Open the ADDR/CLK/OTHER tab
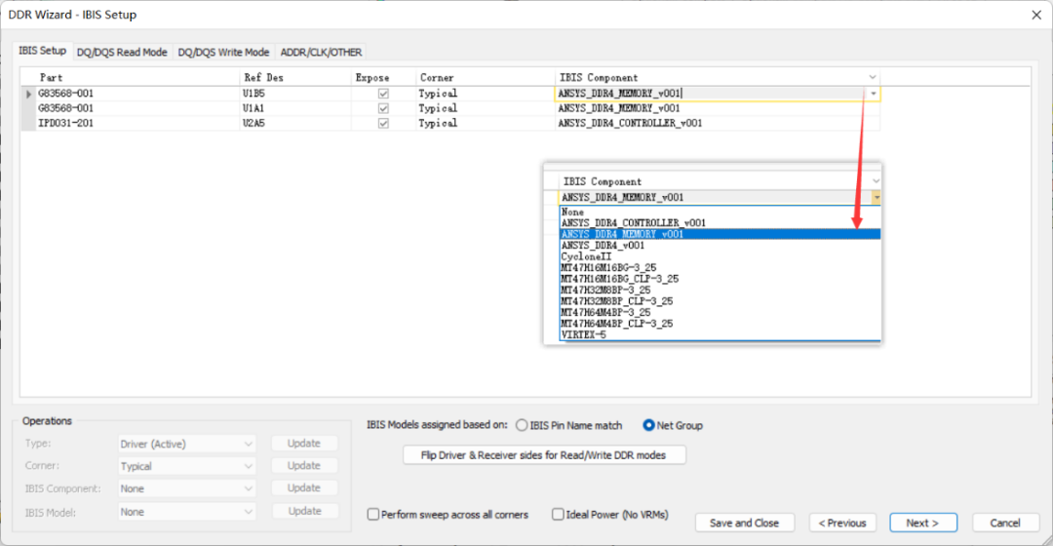1053x546 pixels. 321,53
